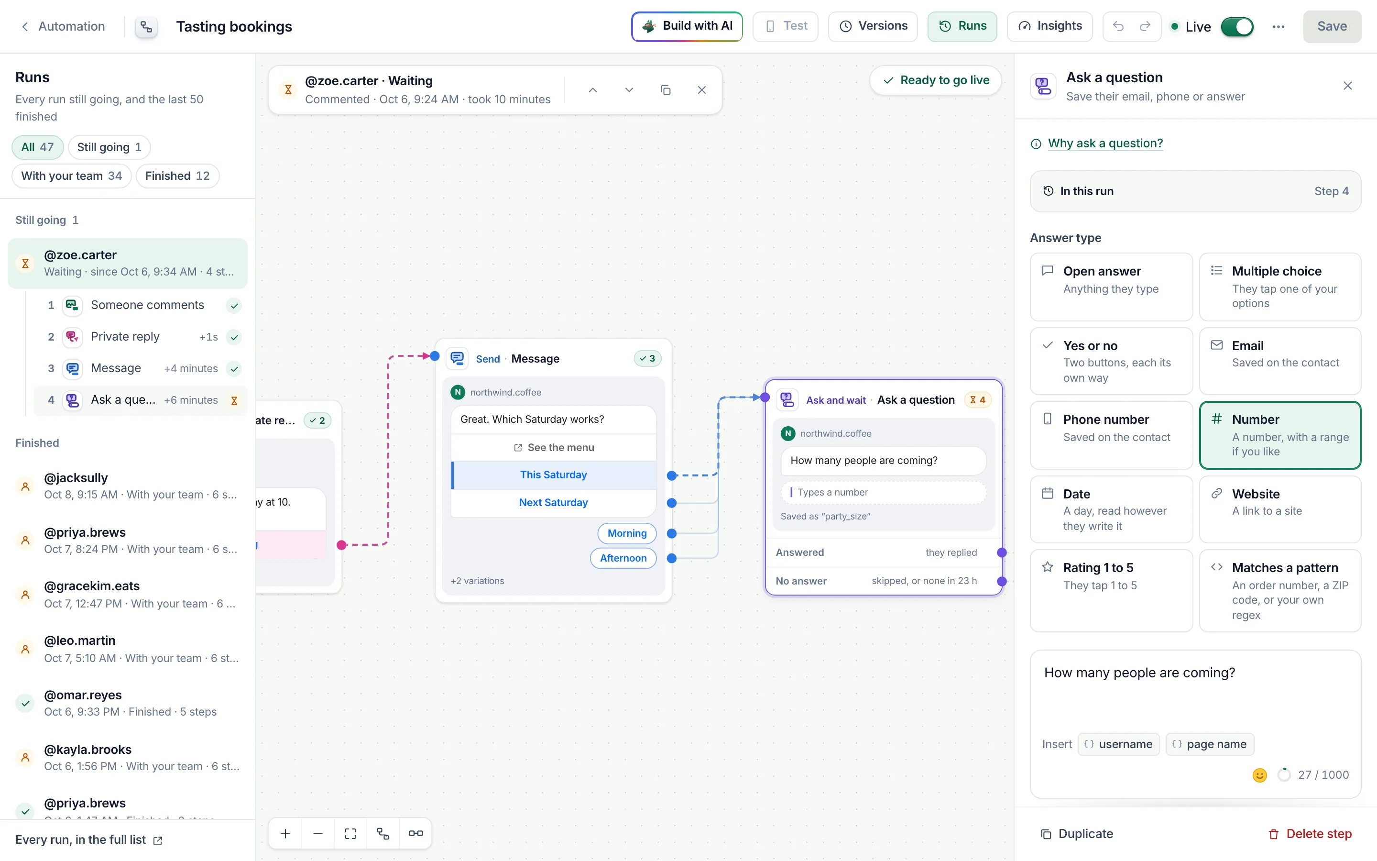Collapse the @zoe.carter run steps

click(128, 263)
